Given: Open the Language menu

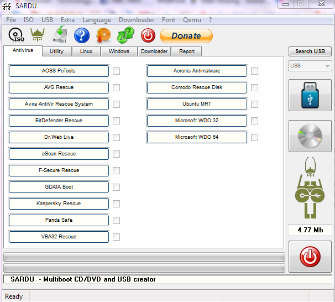Looking at the screenshot, I should tap(97, 20).
